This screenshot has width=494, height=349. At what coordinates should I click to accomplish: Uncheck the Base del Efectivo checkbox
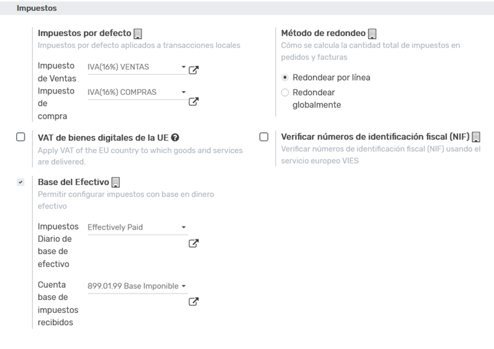[x=21, y=183]
